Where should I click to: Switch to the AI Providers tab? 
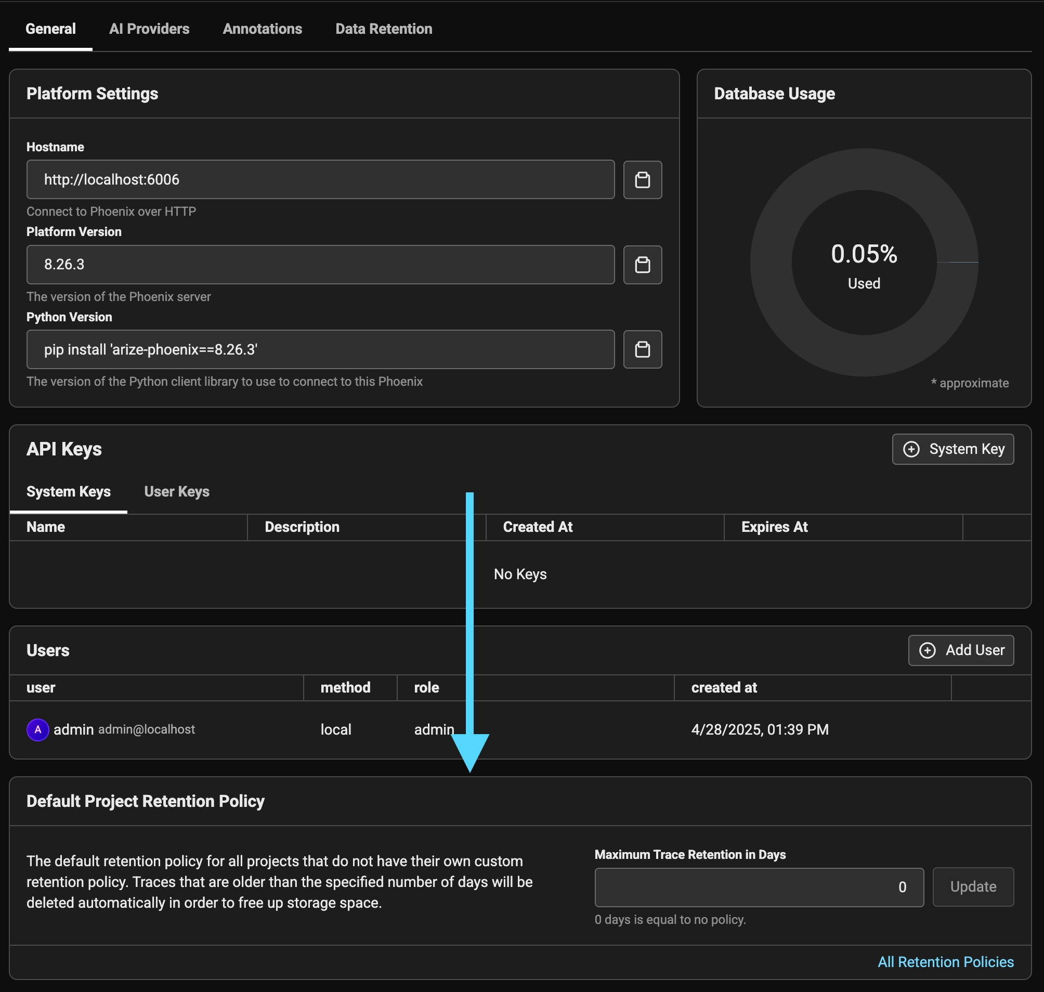[x=149, y=29]
